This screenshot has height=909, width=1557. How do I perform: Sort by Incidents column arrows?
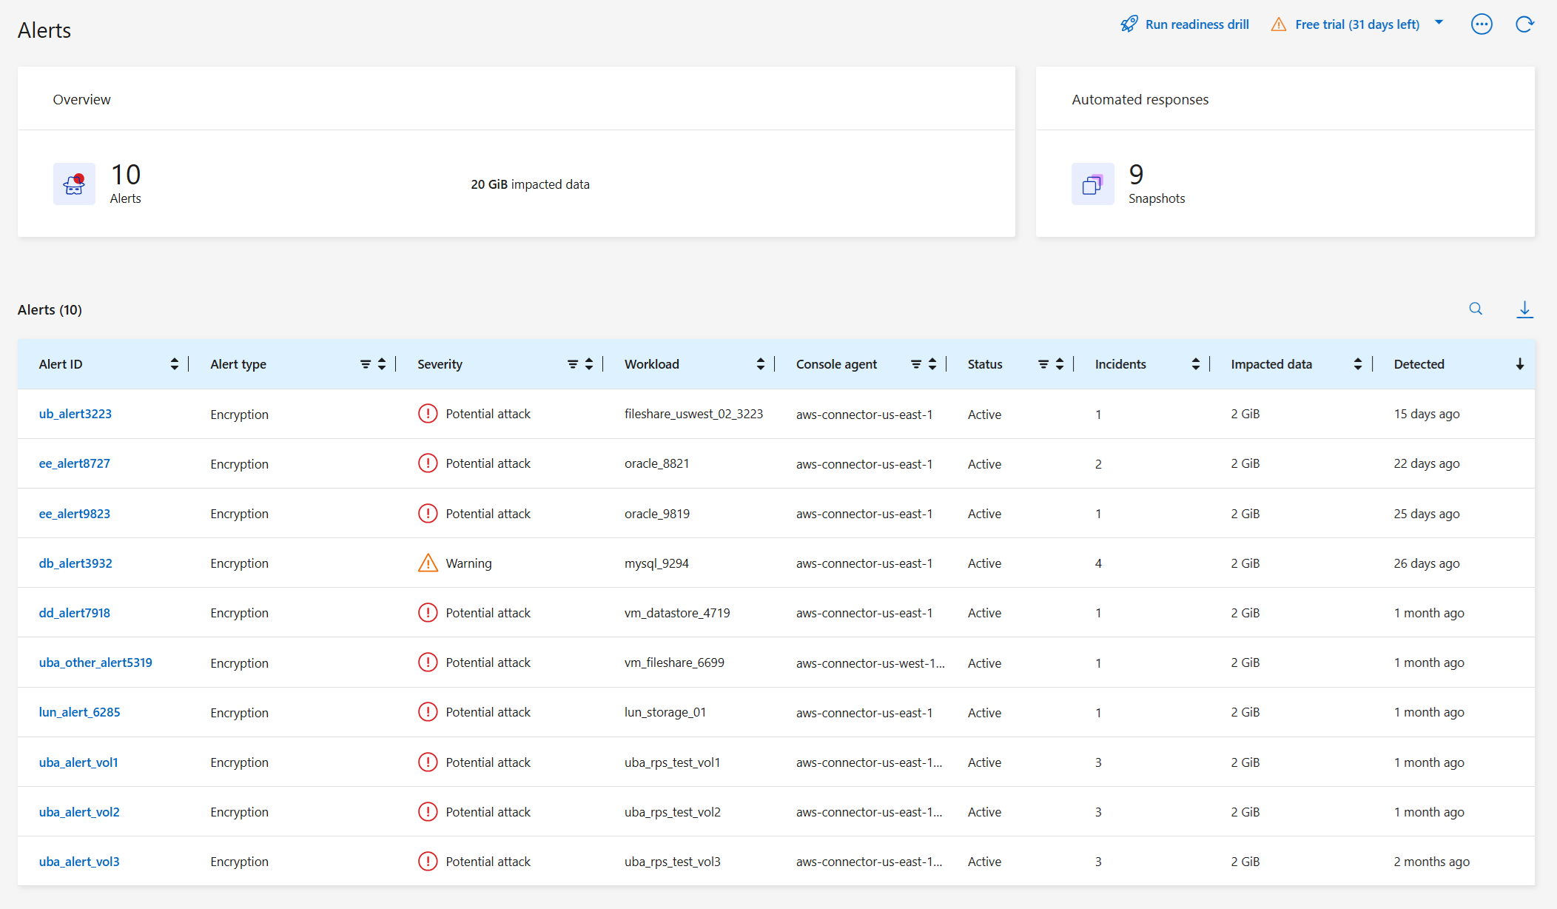pos(1196,364)
